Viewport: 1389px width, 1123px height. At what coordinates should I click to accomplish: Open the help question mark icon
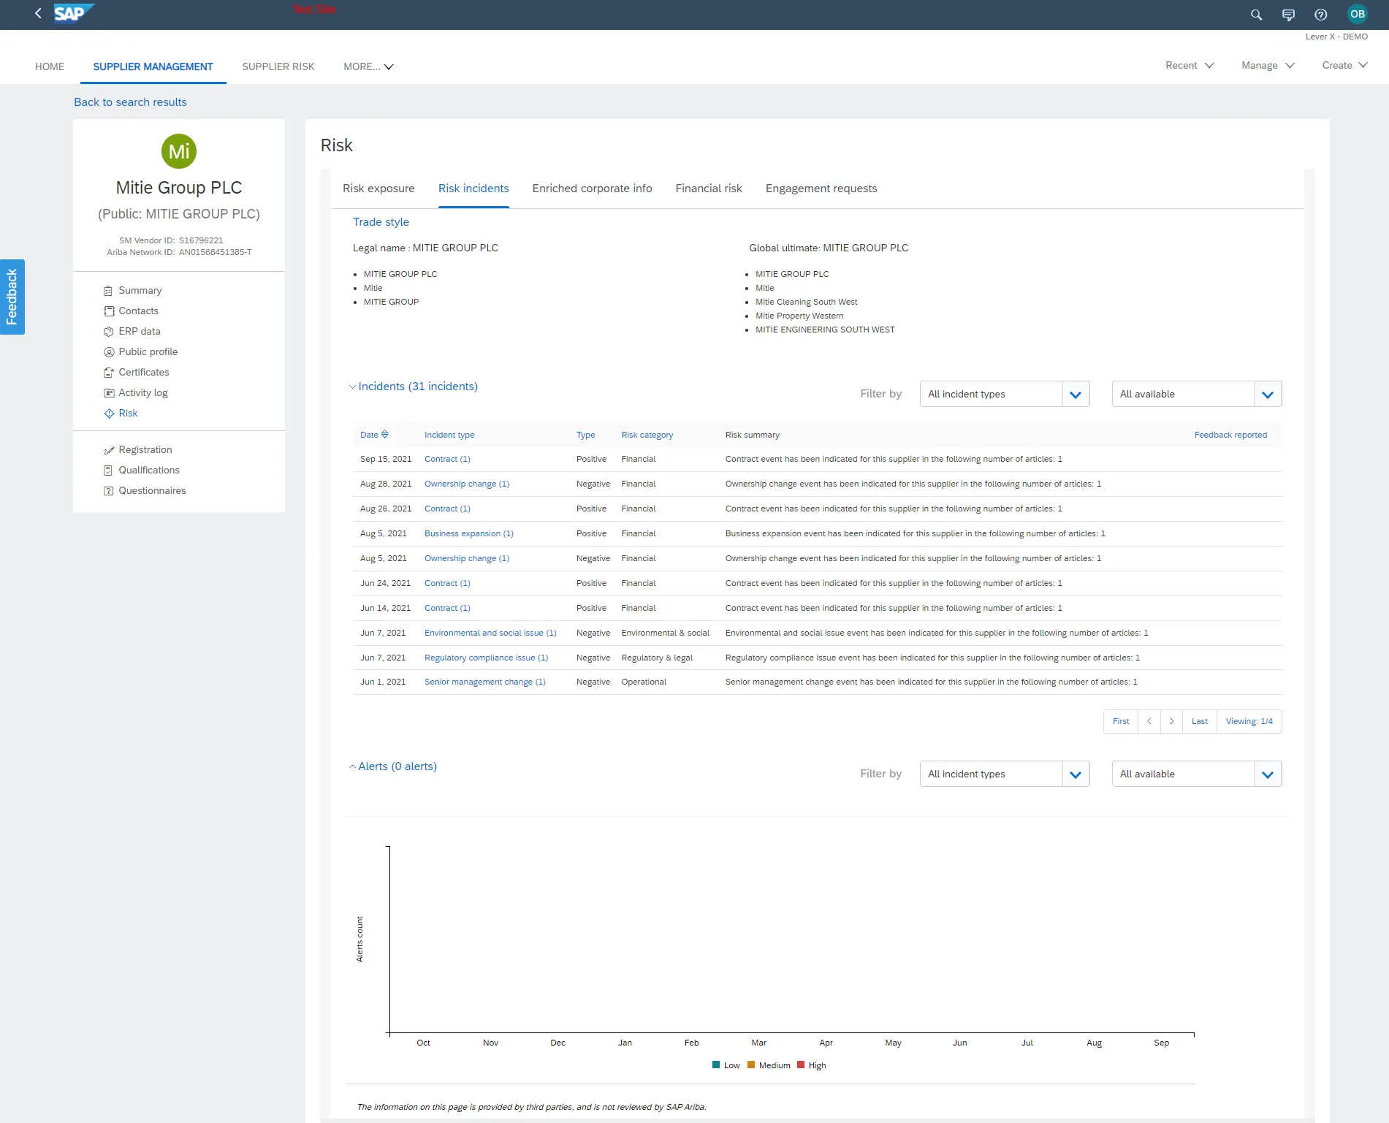(1320, 15)
